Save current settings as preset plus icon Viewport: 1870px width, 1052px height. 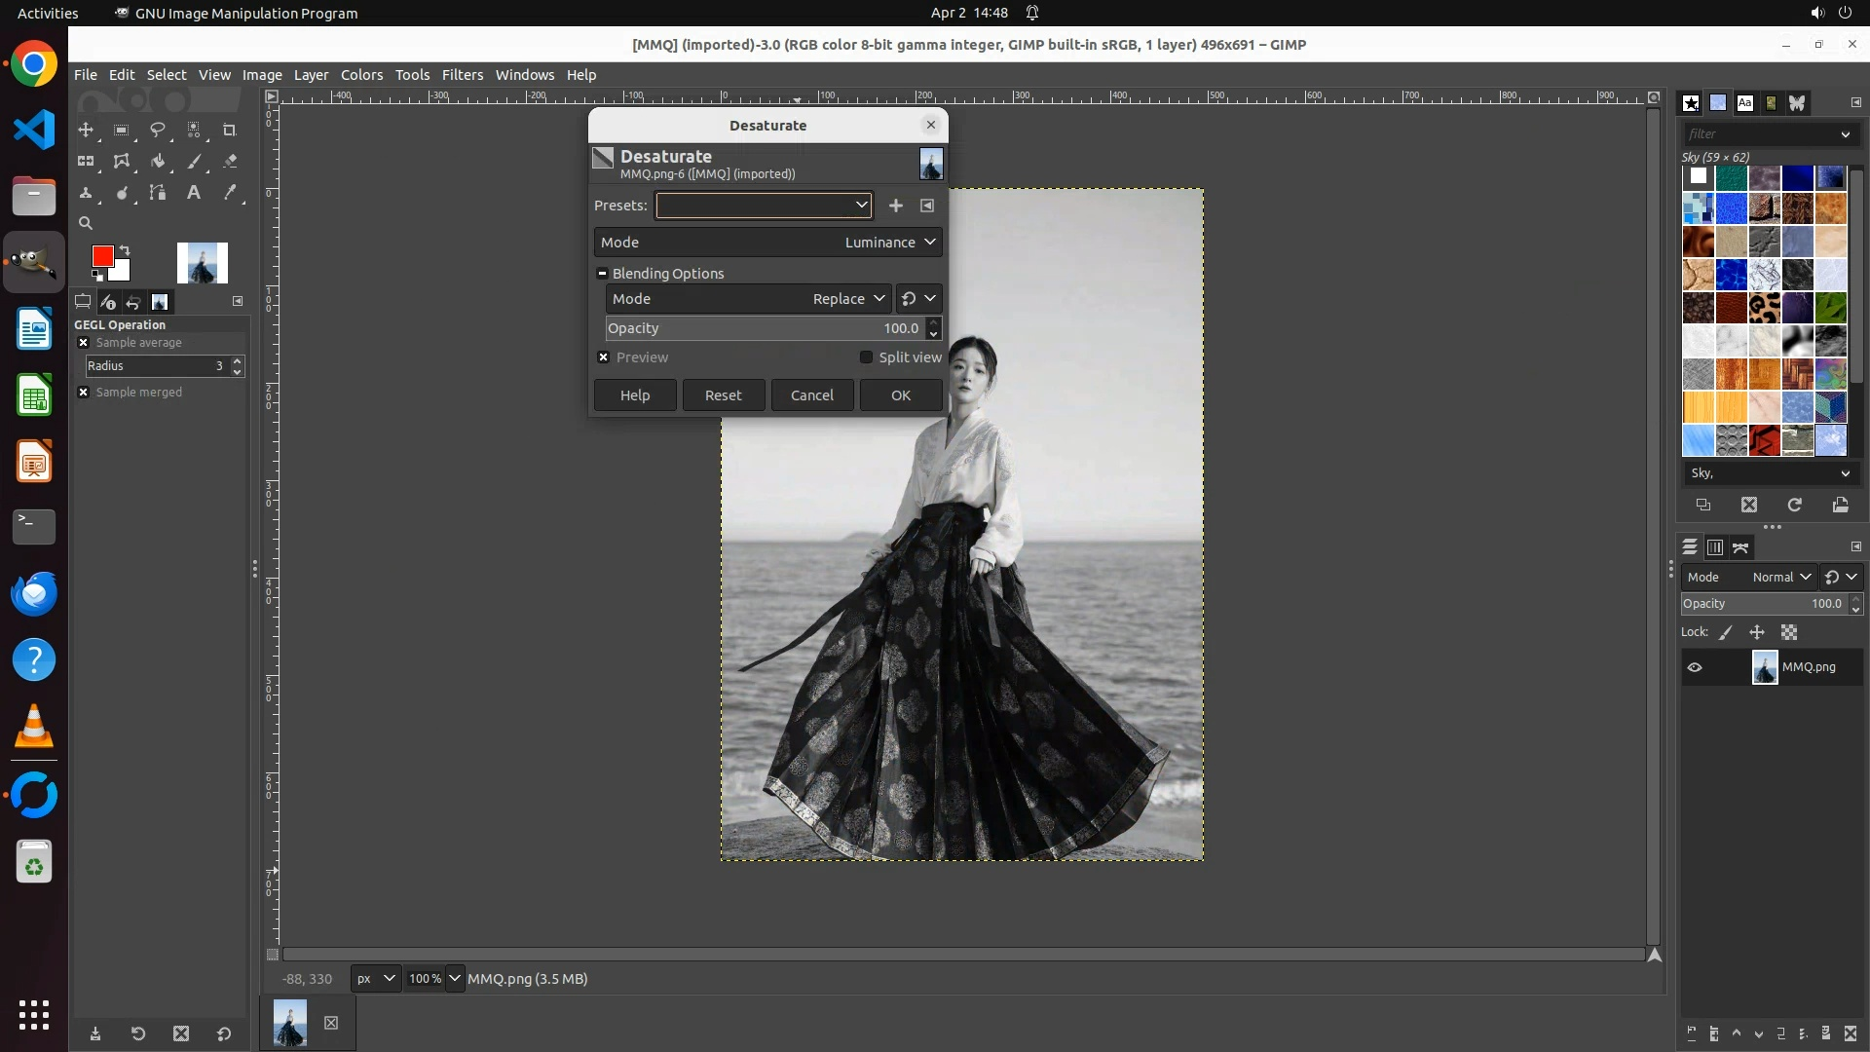[x=895, y=206]
